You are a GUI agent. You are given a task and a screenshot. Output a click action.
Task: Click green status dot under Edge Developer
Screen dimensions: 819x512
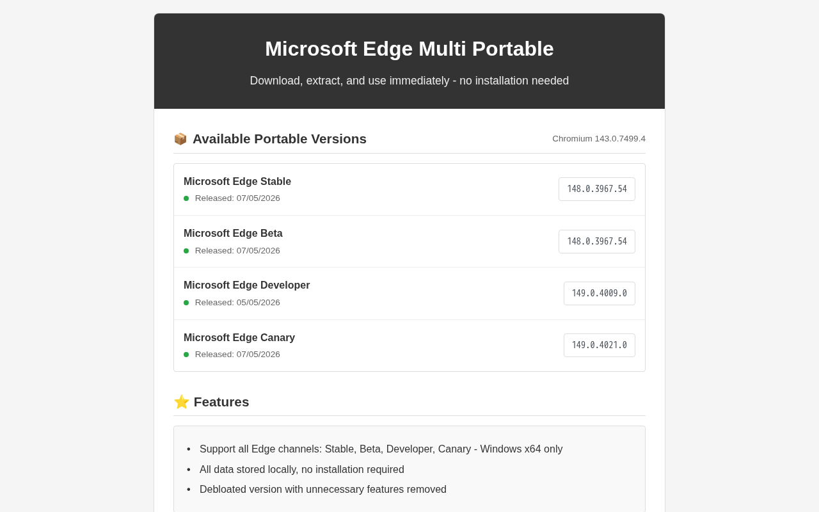click(x=186, y=303)
